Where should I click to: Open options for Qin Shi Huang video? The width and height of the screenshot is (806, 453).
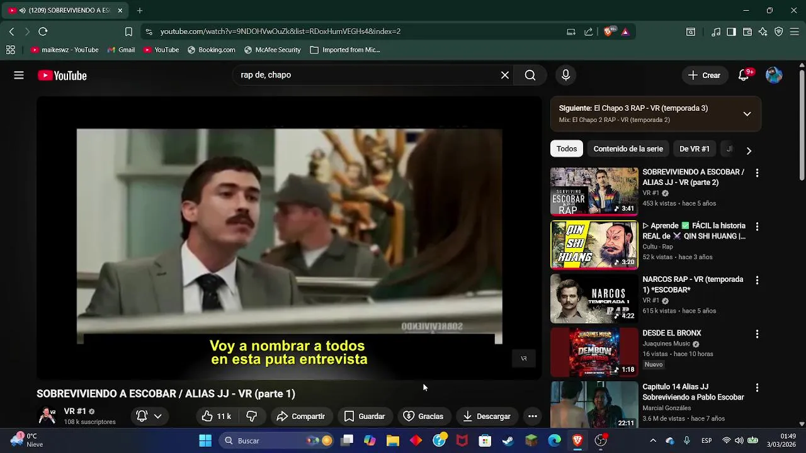click(757, 226)
